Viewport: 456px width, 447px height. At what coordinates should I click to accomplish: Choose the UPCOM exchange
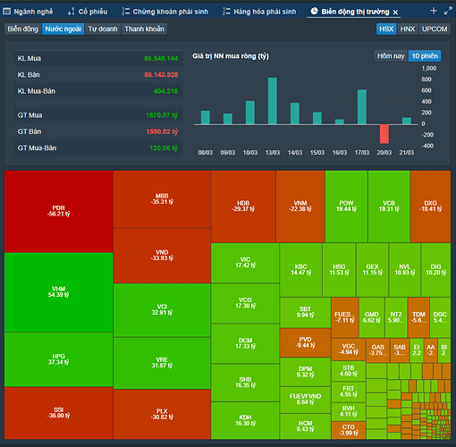point(435,29)
